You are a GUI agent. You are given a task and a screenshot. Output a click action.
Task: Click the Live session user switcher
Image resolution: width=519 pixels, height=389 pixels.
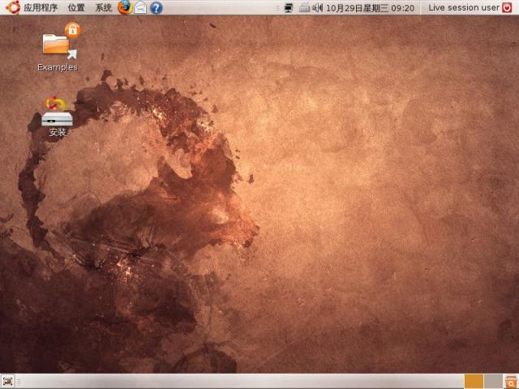pos(463,7)
